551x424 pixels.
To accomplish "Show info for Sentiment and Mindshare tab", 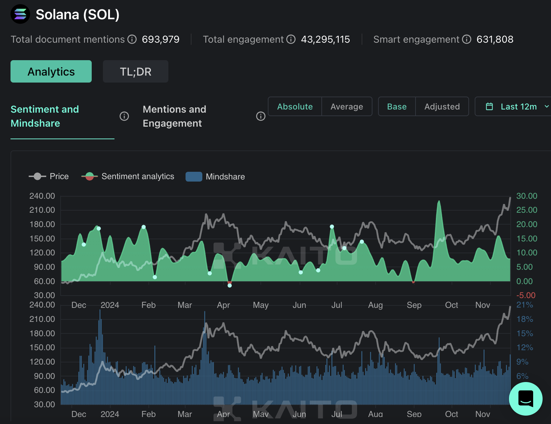I will 124,116.
